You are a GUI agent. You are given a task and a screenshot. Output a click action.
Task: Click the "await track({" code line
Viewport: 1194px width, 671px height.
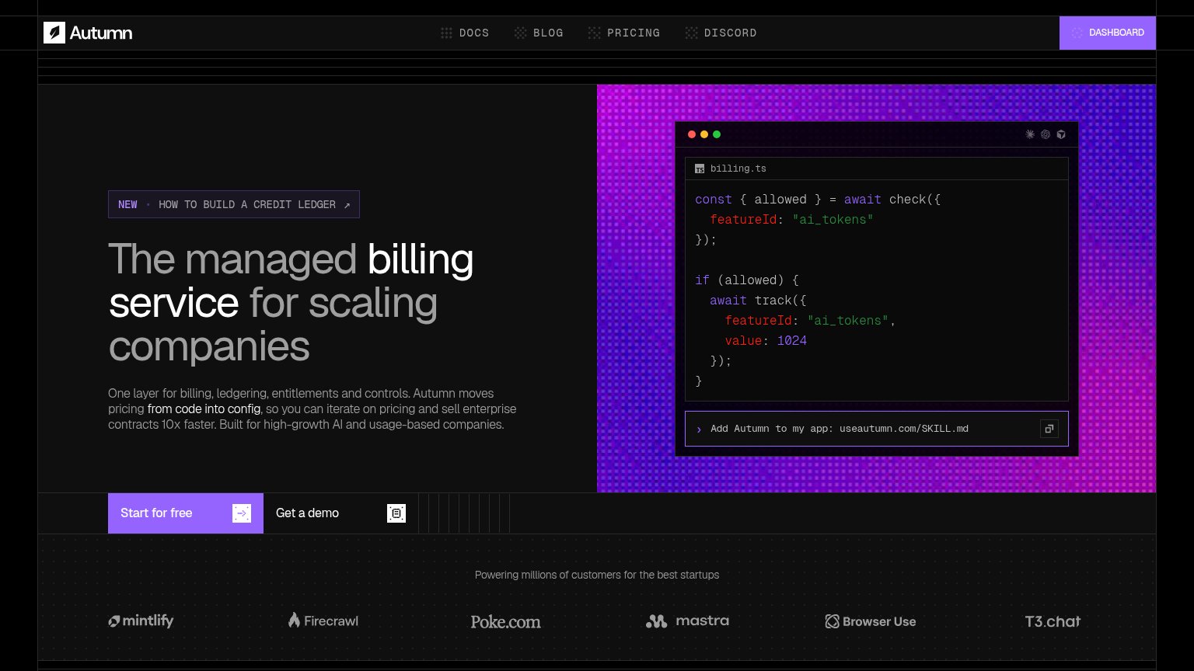click(x=758, y=301)
